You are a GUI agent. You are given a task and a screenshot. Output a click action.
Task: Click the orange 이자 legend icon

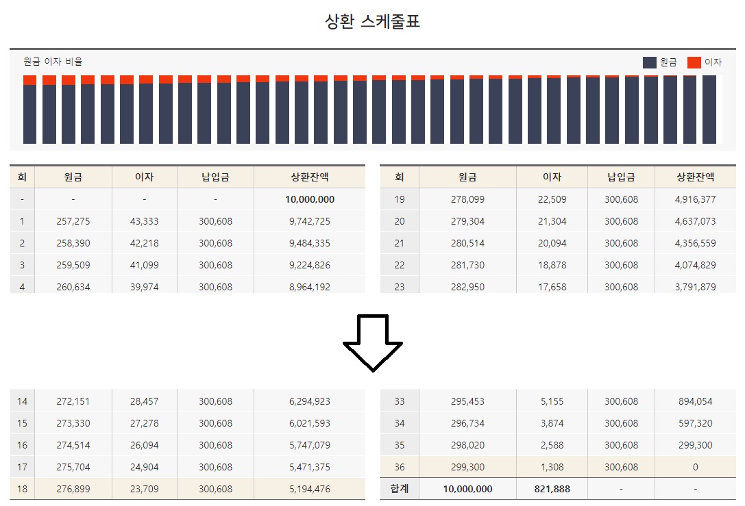click(694, 62)
